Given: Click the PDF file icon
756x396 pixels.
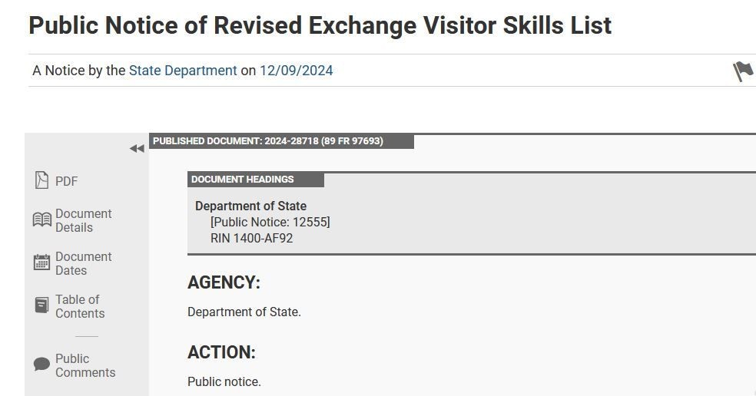Looking at the screenshot, I should [41, 180].
